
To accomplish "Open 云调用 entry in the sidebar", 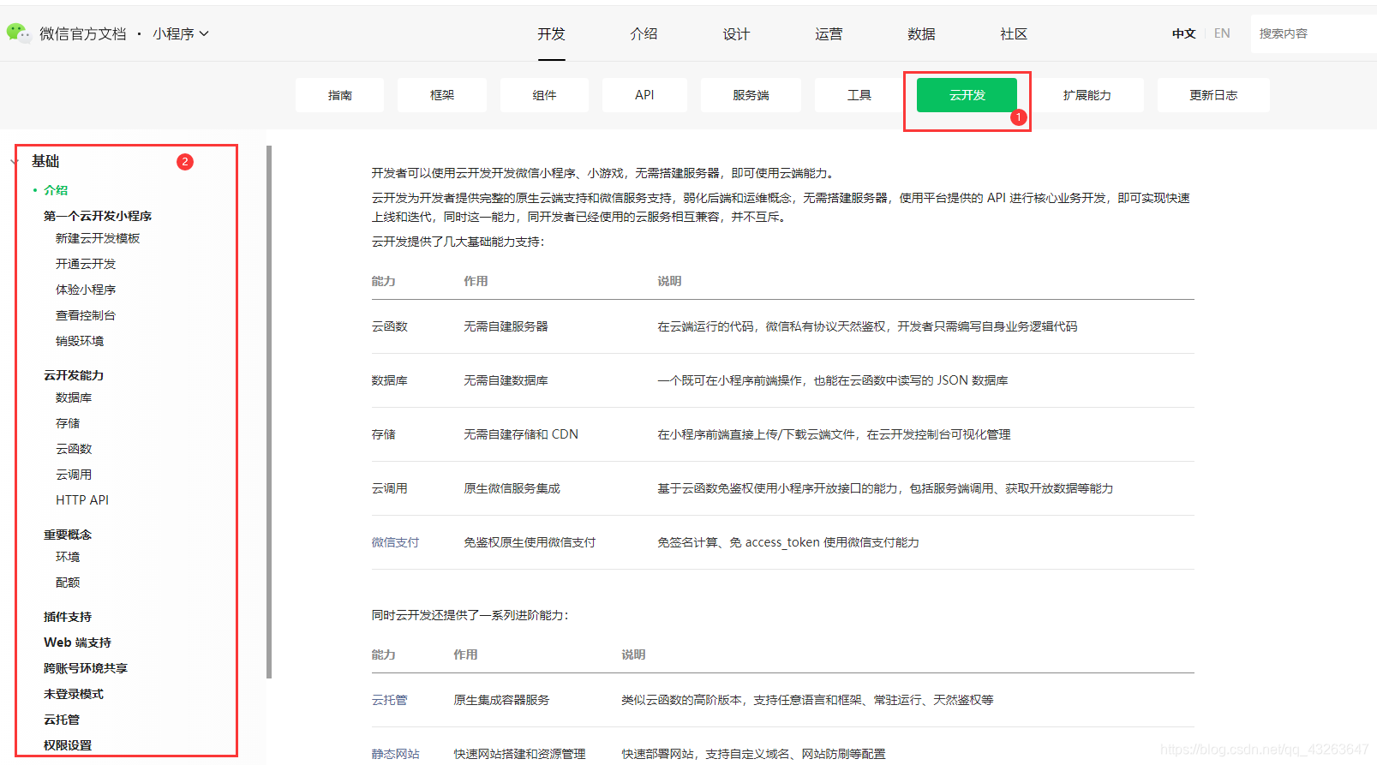I will click(74, 475).
